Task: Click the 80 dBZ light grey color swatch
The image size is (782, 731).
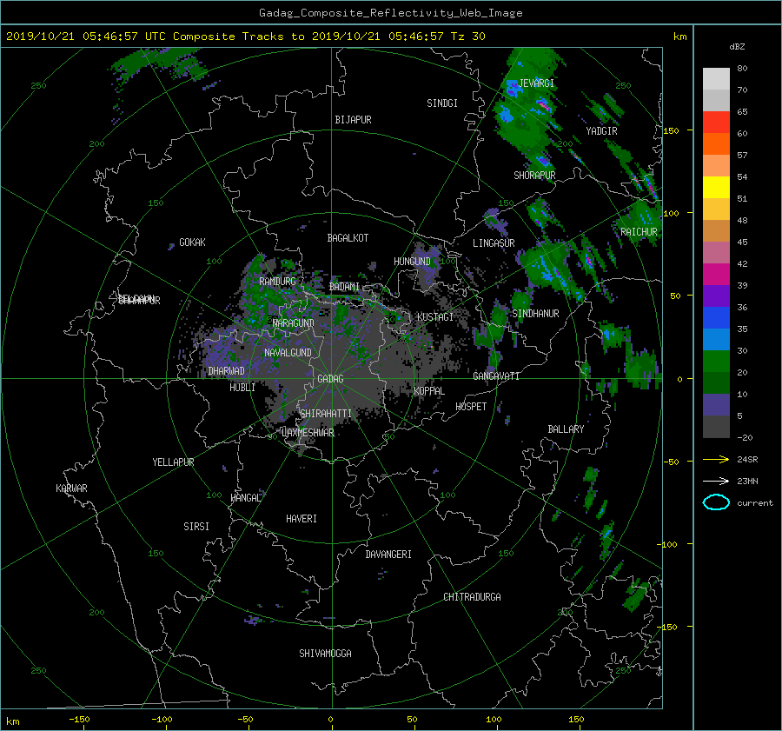Action: pyautogui.click(x=716, y=78)
